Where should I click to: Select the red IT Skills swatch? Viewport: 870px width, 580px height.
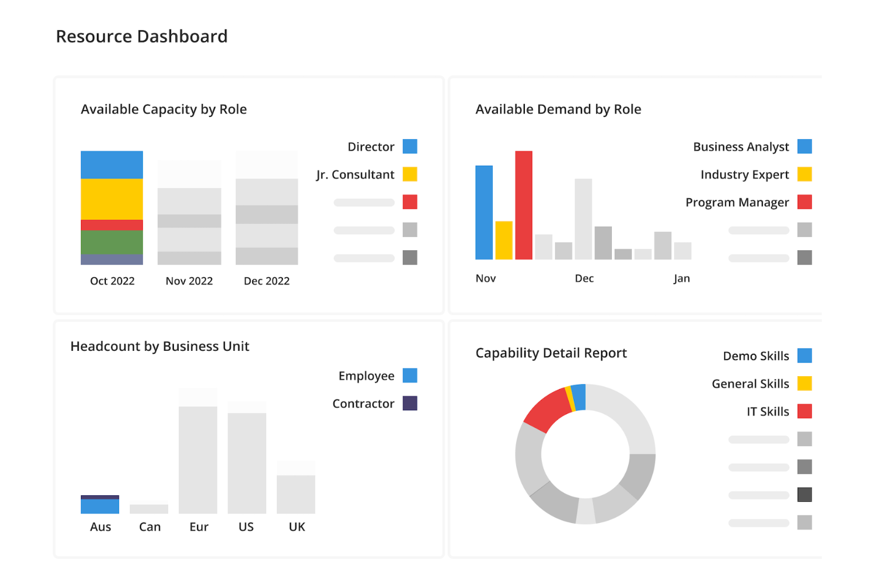click(805, 411)
